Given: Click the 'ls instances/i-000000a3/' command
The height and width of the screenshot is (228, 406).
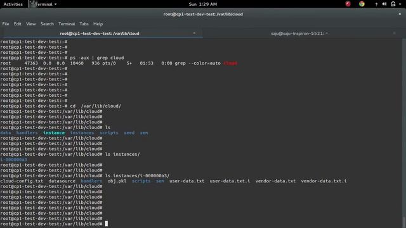Looking at the screenshot, I should coord(137,176).
